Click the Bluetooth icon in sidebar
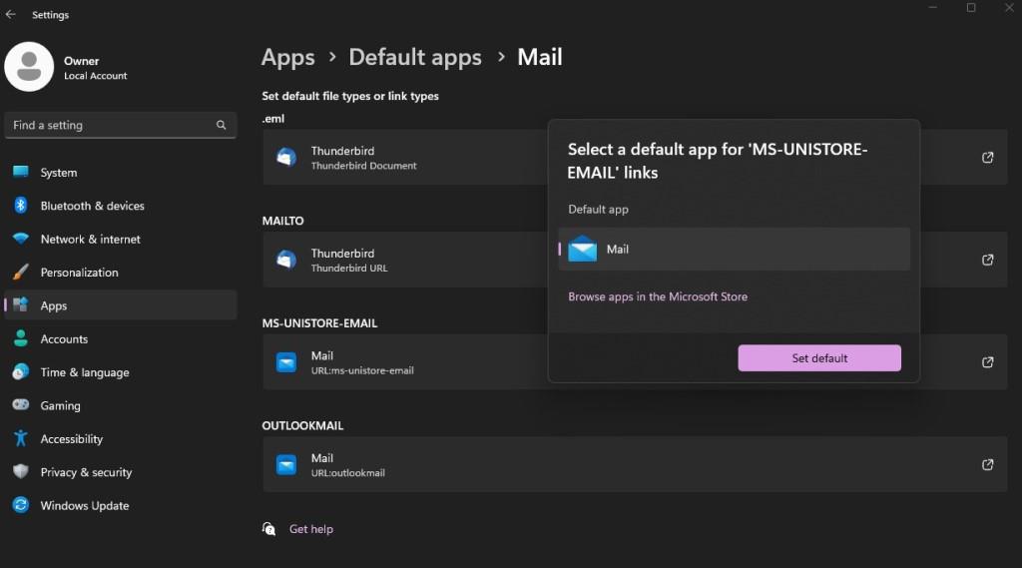 (x=21, y=205)
